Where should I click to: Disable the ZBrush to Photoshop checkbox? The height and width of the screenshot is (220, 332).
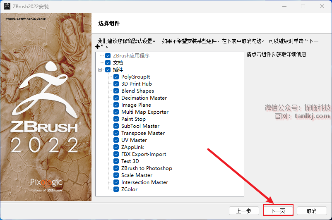116,168
